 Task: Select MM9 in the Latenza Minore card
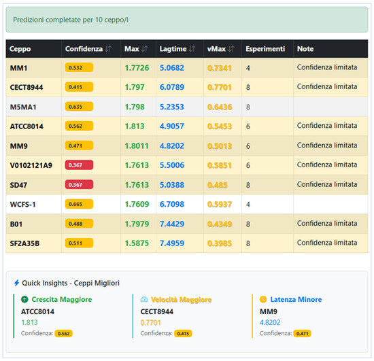point(269,311)
